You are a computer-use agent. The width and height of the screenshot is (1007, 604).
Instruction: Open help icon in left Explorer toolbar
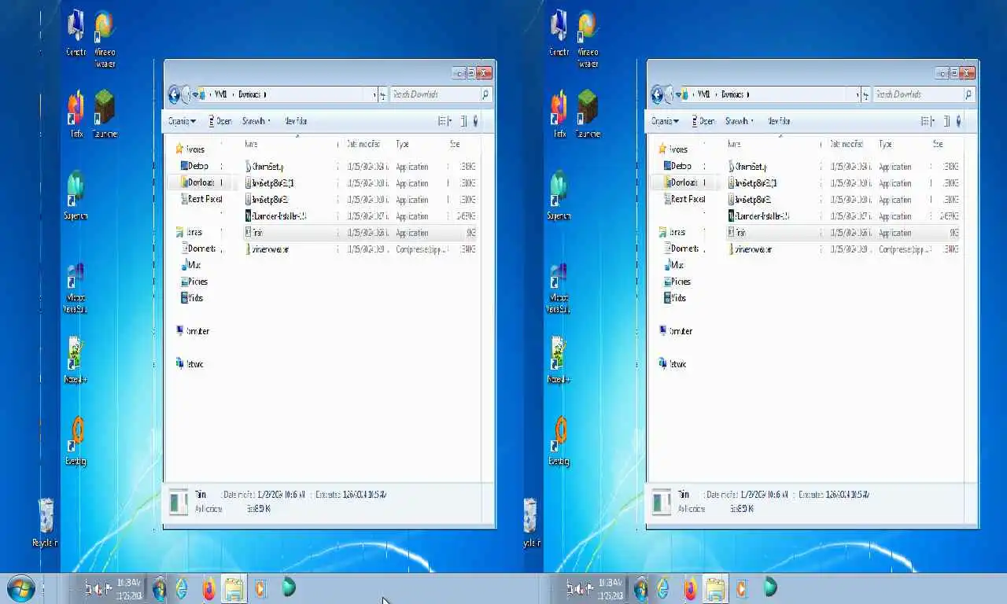[x=476, y=121]
